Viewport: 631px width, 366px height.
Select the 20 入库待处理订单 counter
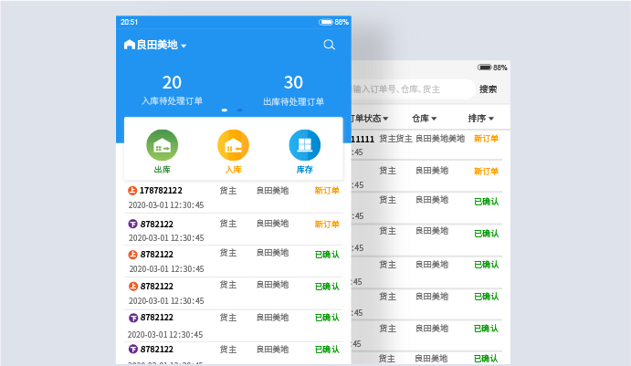tap(172, 90)
